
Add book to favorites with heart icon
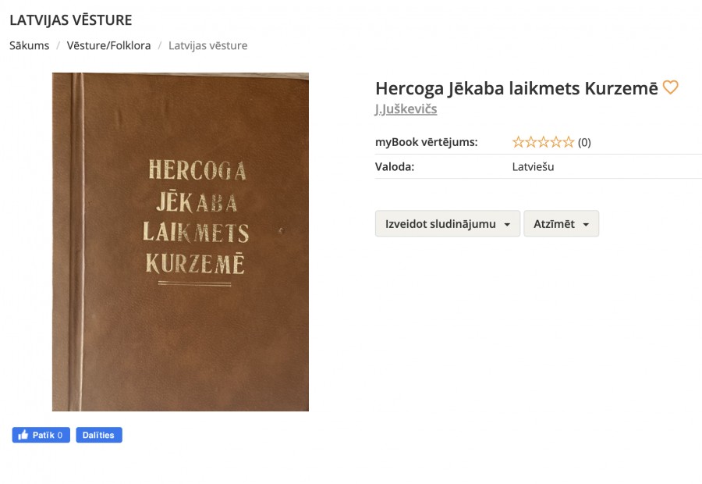(670, 87)
